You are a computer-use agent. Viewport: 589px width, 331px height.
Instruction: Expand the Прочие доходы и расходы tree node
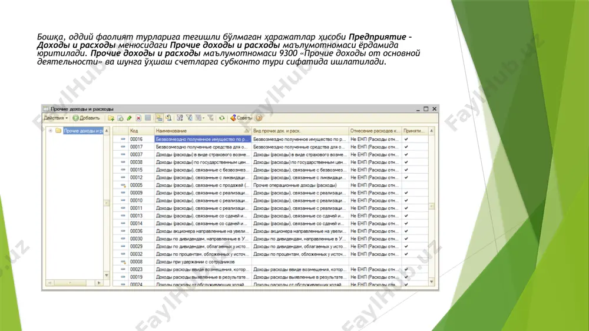click(x=50, y=131)
